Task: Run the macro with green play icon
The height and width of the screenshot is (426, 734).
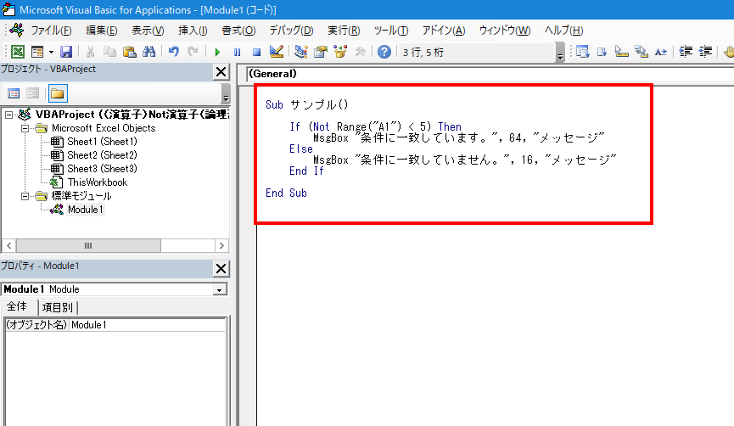Action: click(217, 52)
